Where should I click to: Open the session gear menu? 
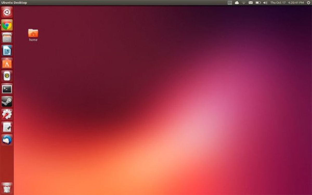pyautogui.click(x=309, y=3)
